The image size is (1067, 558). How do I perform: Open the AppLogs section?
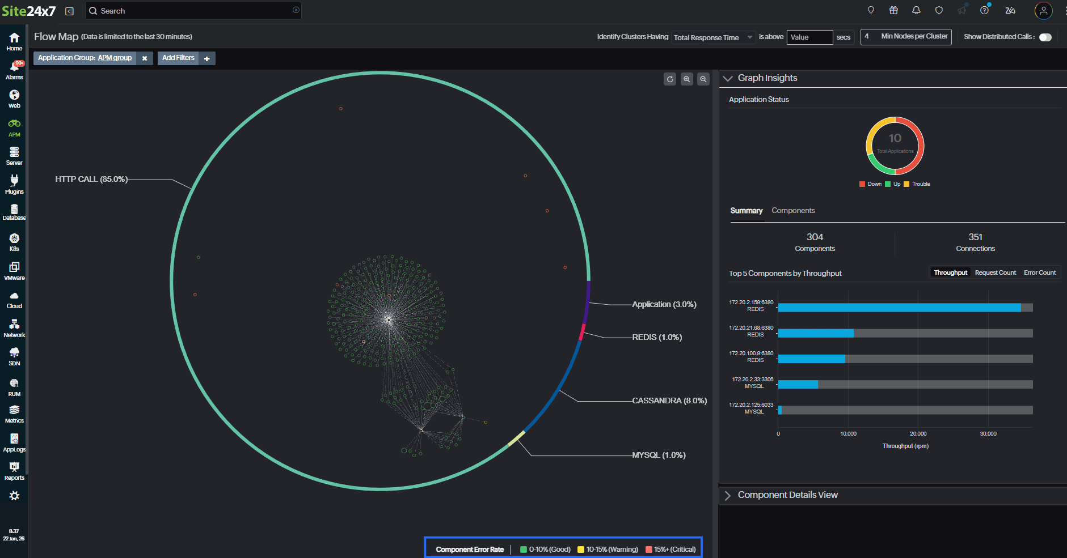13,441
